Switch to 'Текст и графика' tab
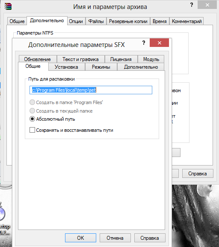 click(80, 59)
